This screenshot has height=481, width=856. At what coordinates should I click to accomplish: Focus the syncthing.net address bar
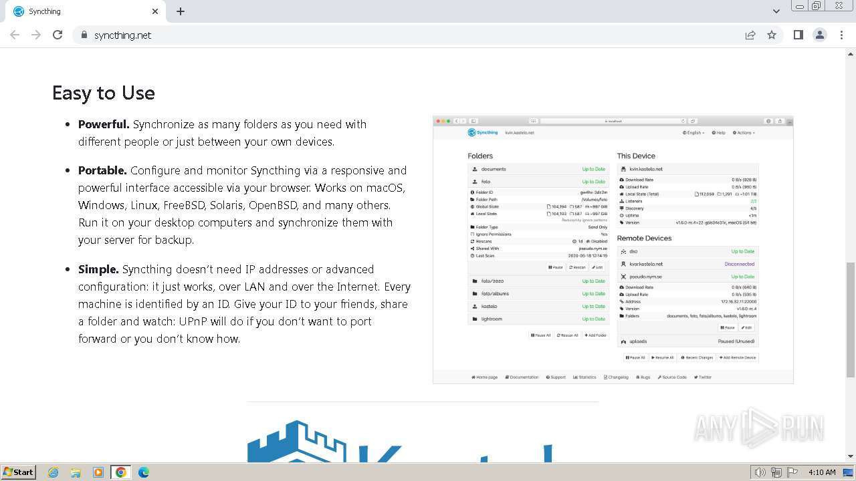click(408, 35)
